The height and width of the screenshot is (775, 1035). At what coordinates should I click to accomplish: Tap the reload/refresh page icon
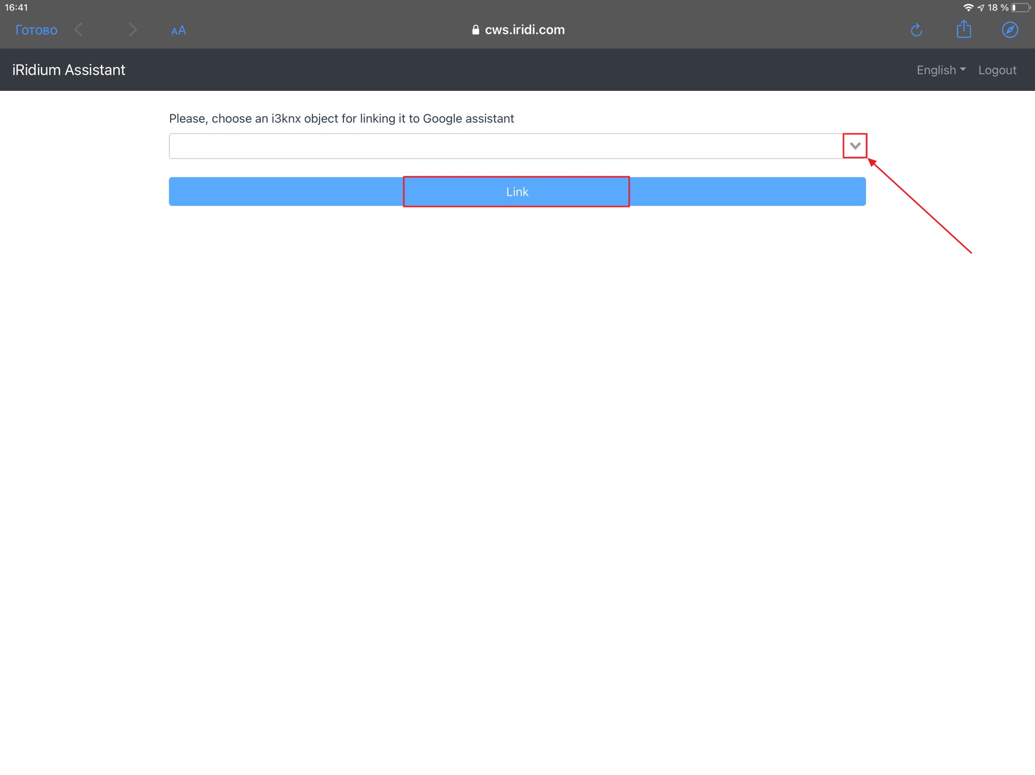pos(915,30)
